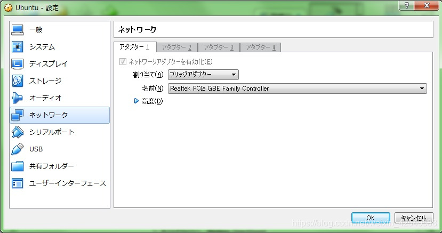Image resolution: width=442 pixels, height=233 pixels.
Task: Click the General (一般) monitor icon
Action: pyautogui.click(x=18, y=29)
